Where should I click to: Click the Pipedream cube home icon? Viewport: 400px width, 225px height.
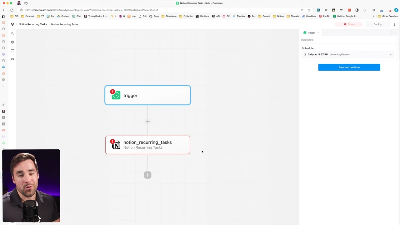(12, 24)
